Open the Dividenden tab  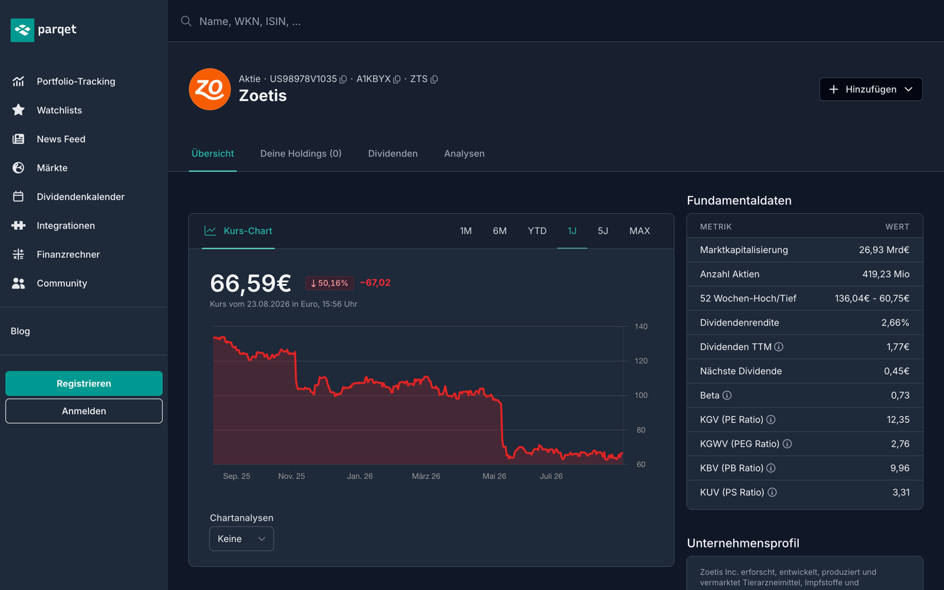[x=393, y=153]
